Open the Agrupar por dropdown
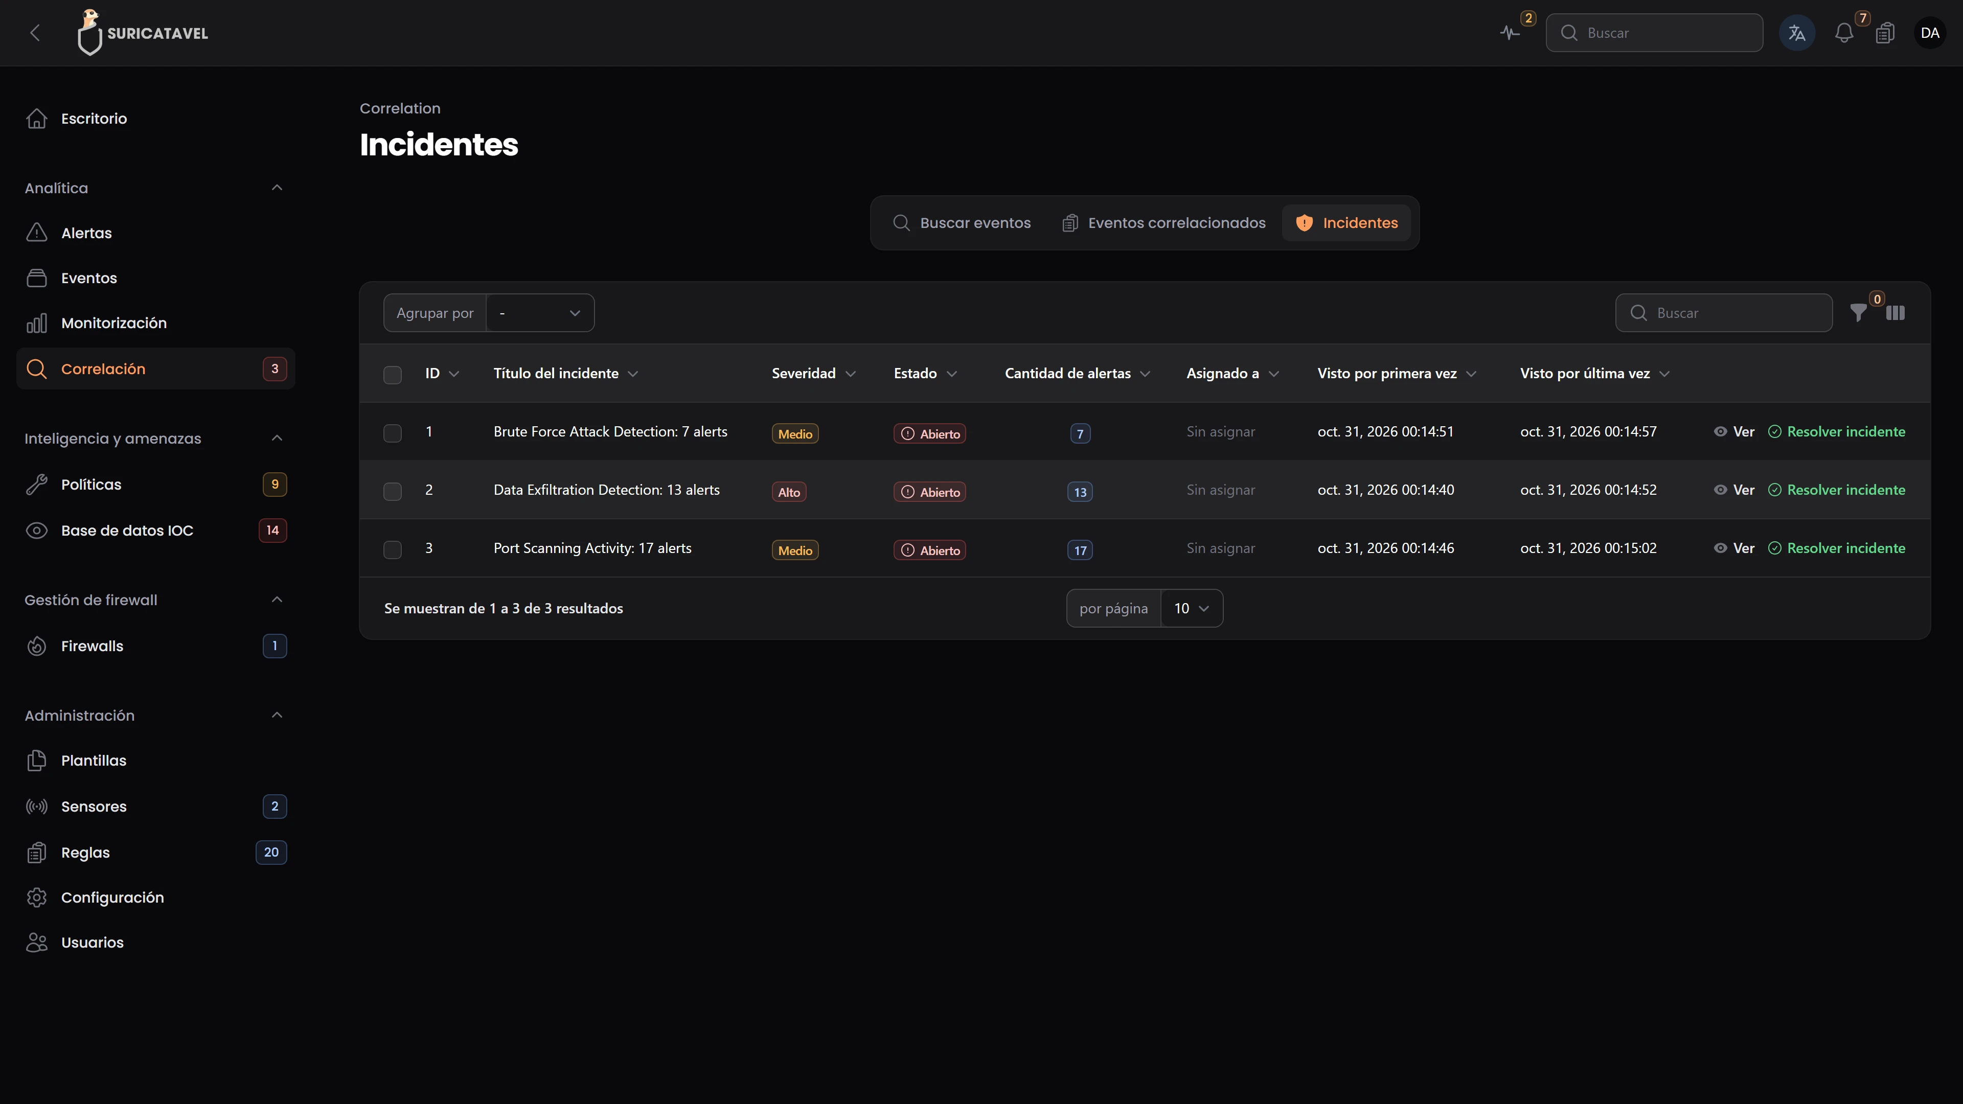 539,312
